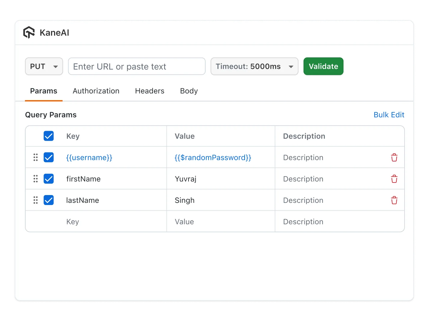Click the Validate button
This screenshot has height=321, width=428.
pyautogui.click(x=323, y=66)
